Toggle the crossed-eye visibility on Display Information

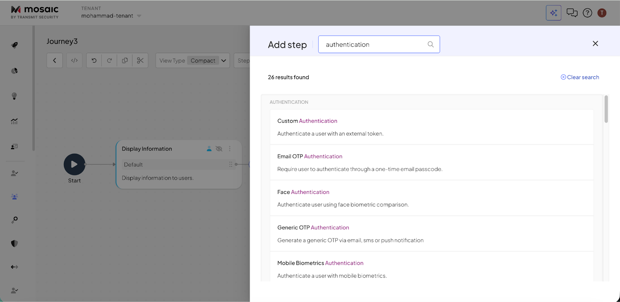click(x=219, y=149)
